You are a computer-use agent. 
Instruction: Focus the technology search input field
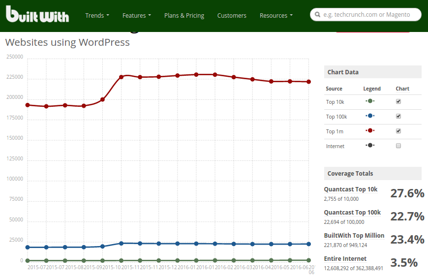(367, 14)
